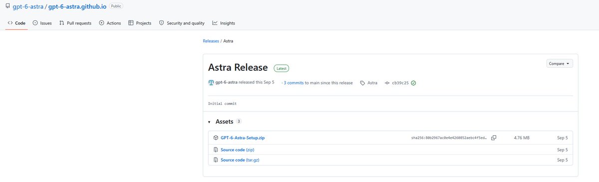Screen dimensions: 599x182
Task: Click the package icon beside GPT-6-Astra-Setup.zip
Action: coord(216,138)
